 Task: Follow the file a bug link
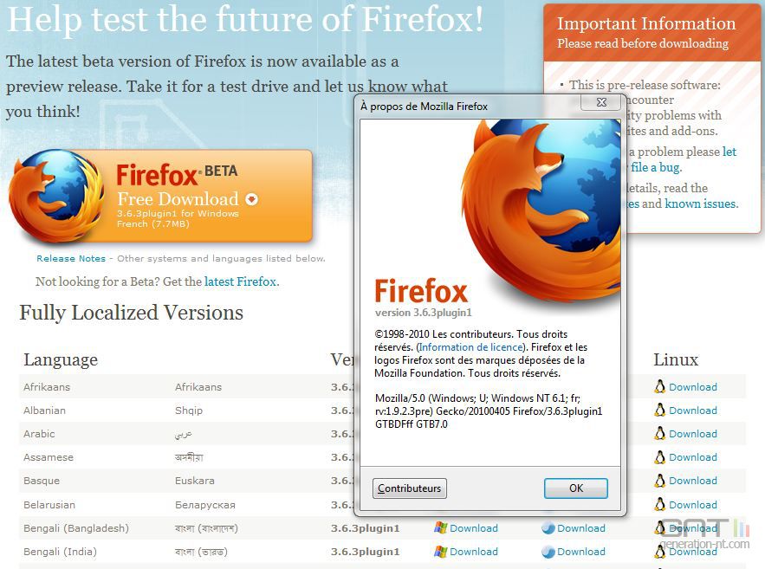(x=655, y=167)
